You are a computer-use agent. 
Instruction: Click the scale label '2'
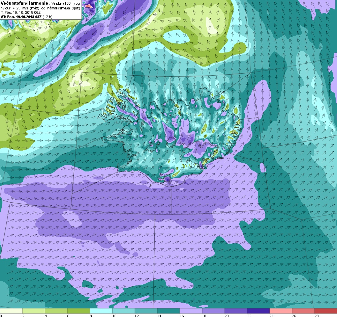[24, 316]
